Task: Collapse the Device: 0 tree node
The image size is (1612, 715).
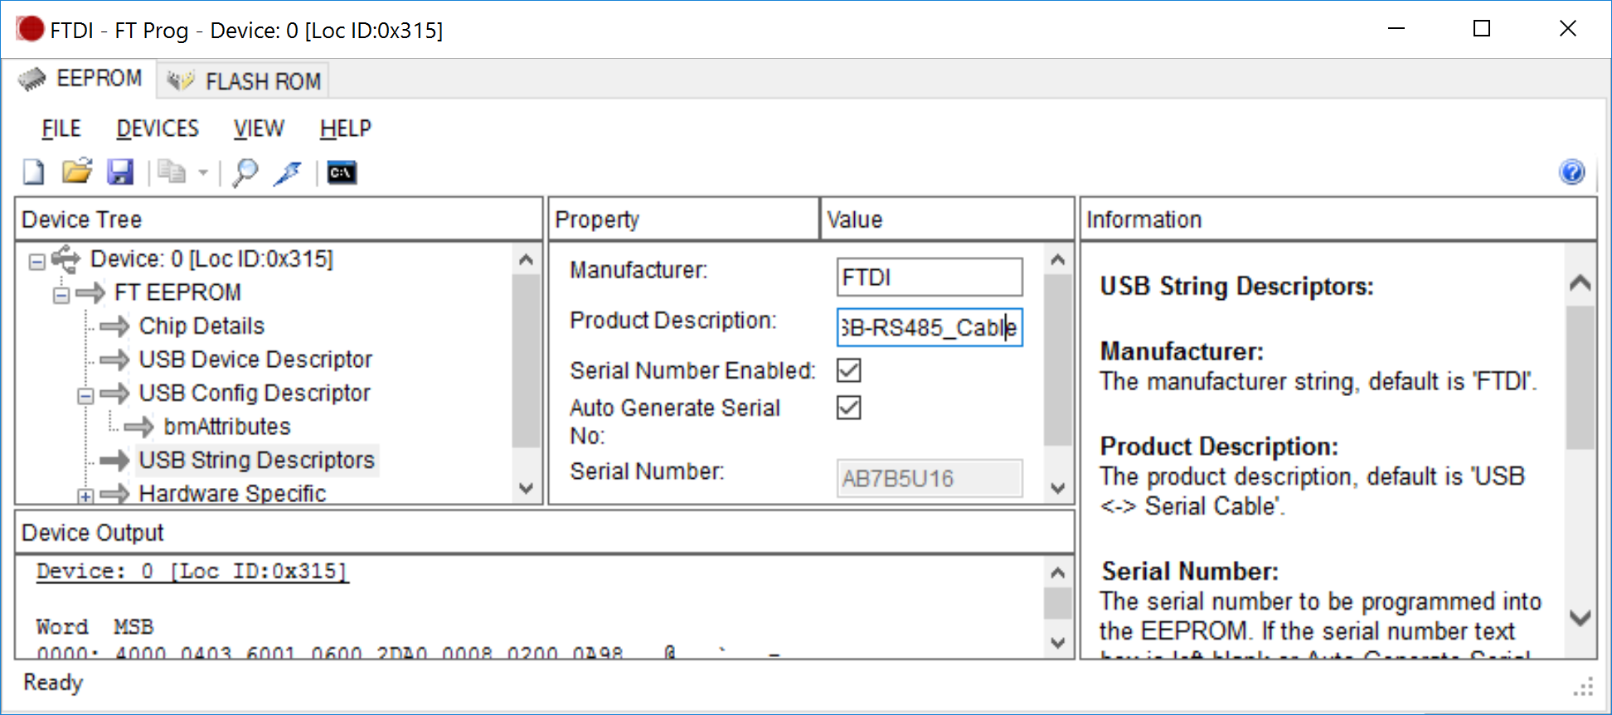Action: 36,262
